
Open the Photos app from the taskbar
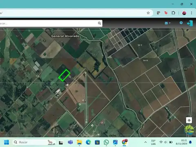coord(115,142)
